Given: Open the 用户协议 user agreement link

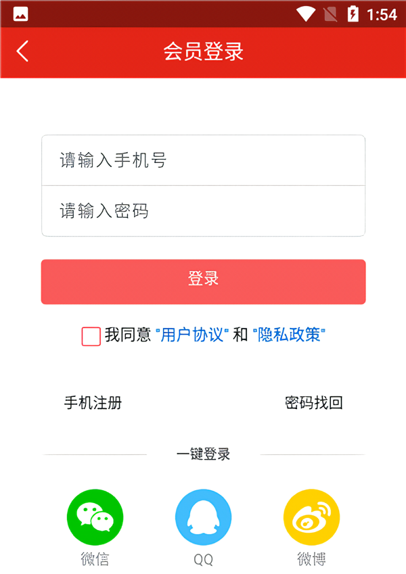Looking at the screenshot, I should point(192,335).
